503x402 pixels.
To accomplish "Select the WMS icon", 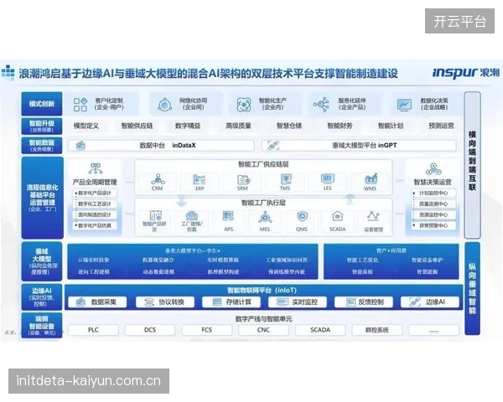I will point(371,178).
